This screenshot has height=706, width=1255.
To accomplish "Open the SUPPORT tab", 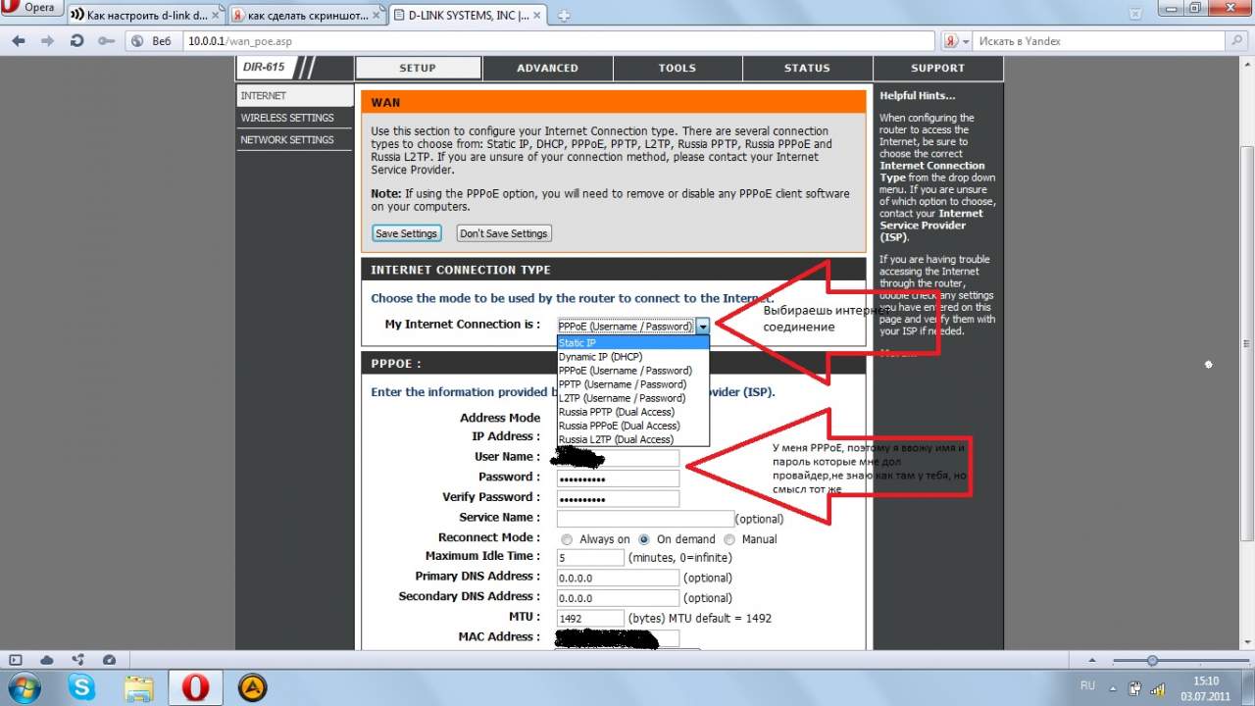I will pos(937,68).
